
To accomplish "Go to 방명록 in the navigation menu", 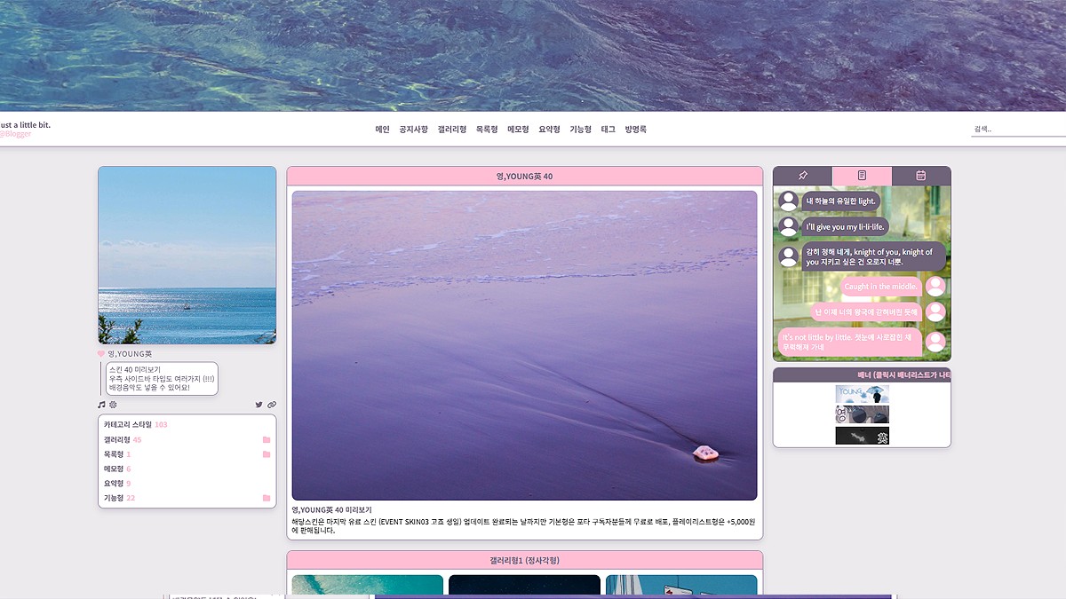I will 635,130.
